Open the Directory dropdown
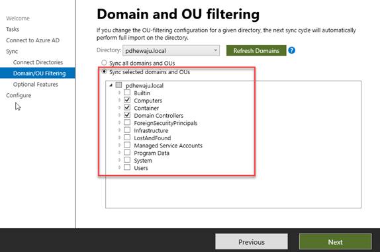380x252 pixels. pyautogui.click(x=171, y=50)
